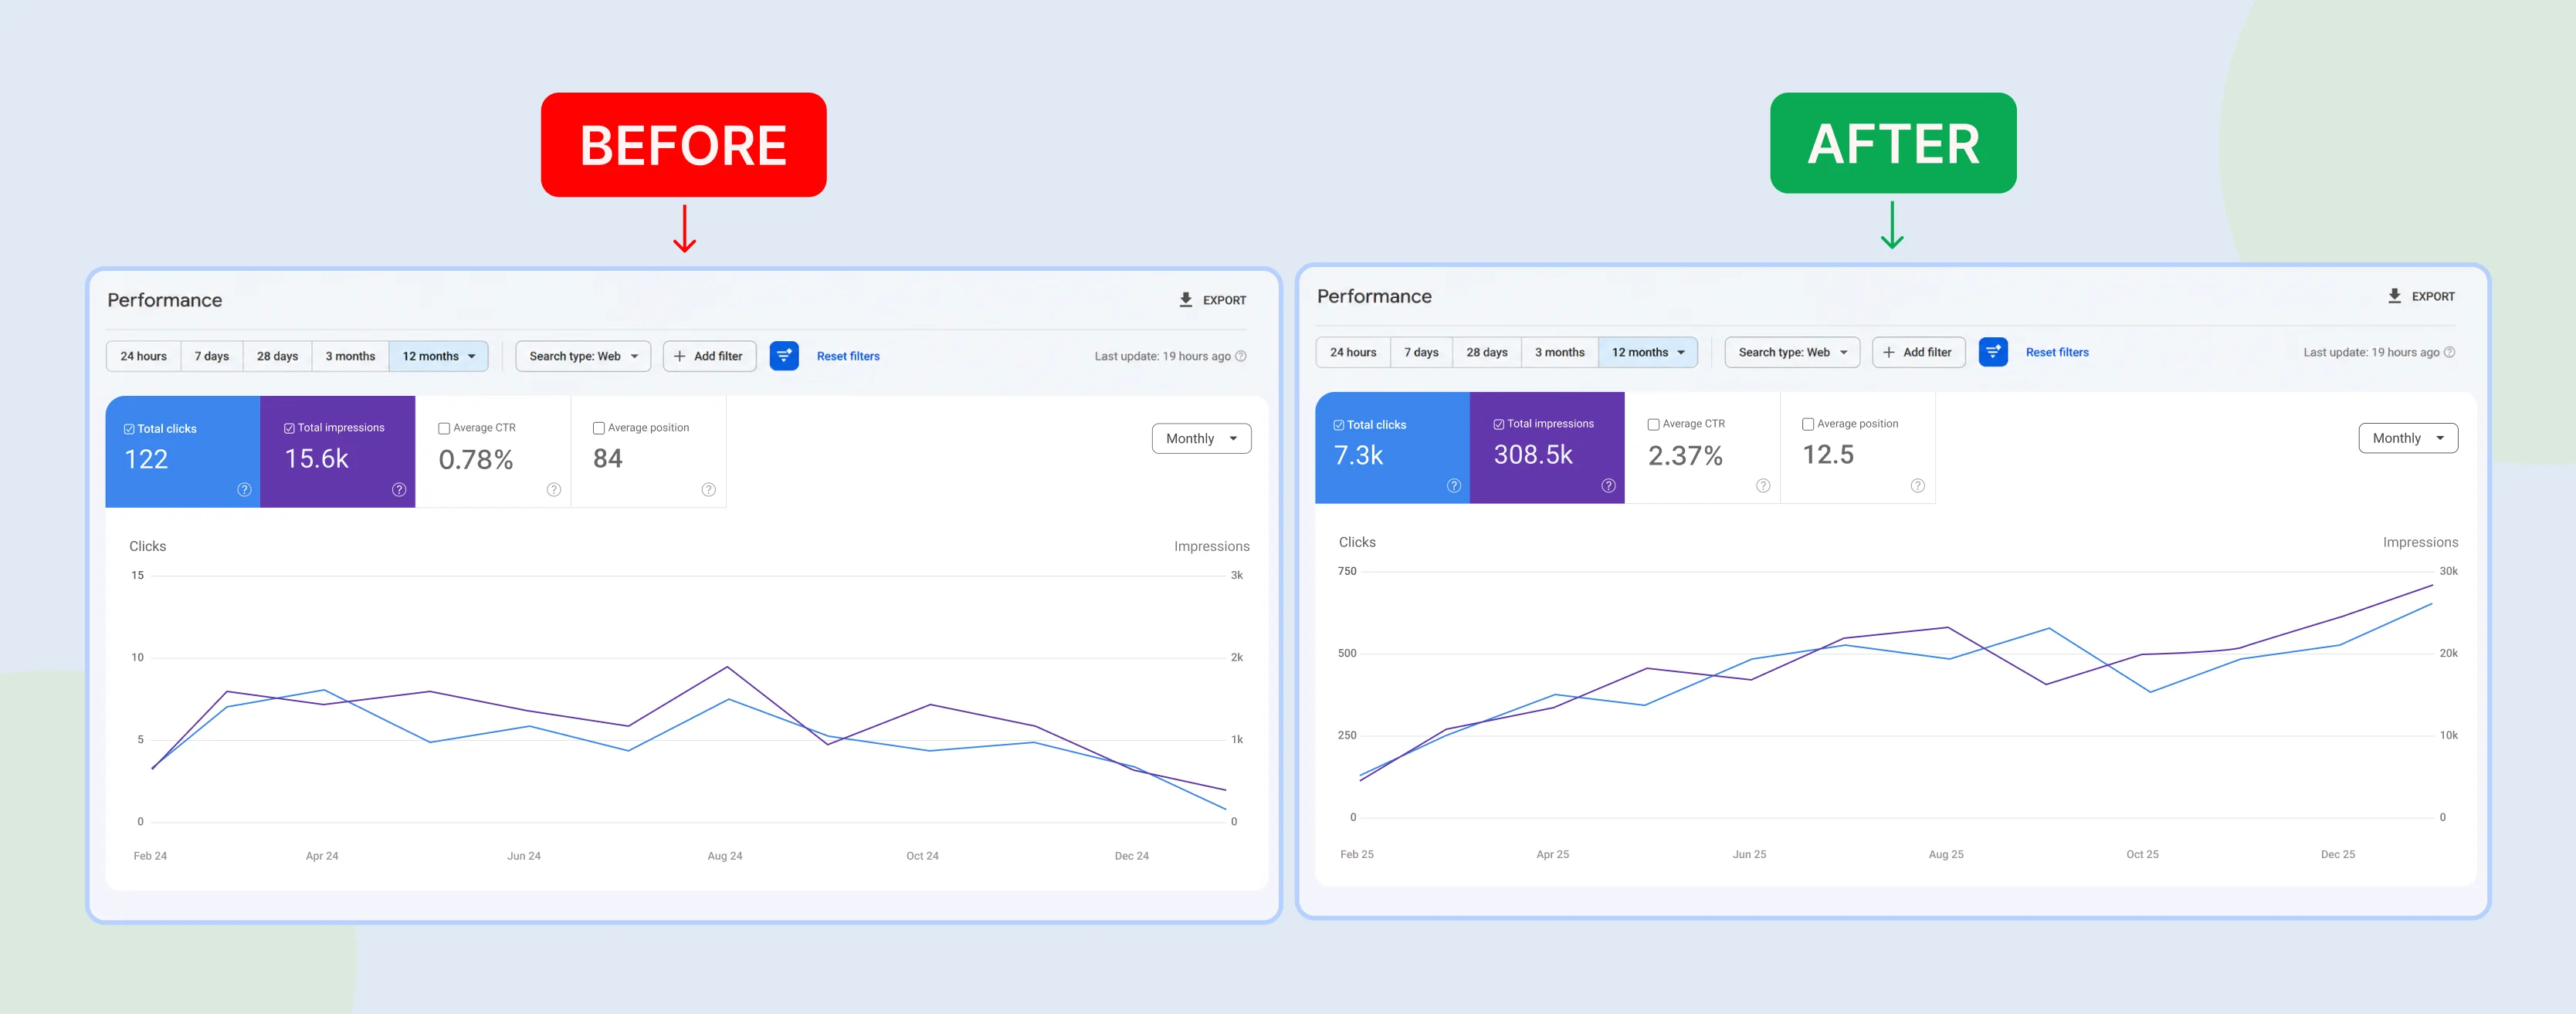2576x1014 pixels.
Task: Open the help icon beside Last update in the Before panel
Action: [x=1241, y=356]
